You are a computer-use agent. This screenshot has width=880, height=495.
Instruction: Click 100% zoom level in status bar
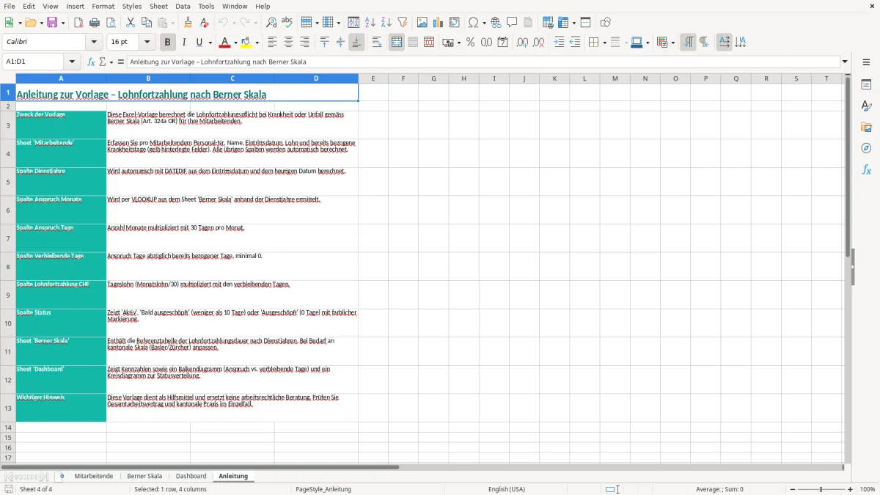point(868,489)
